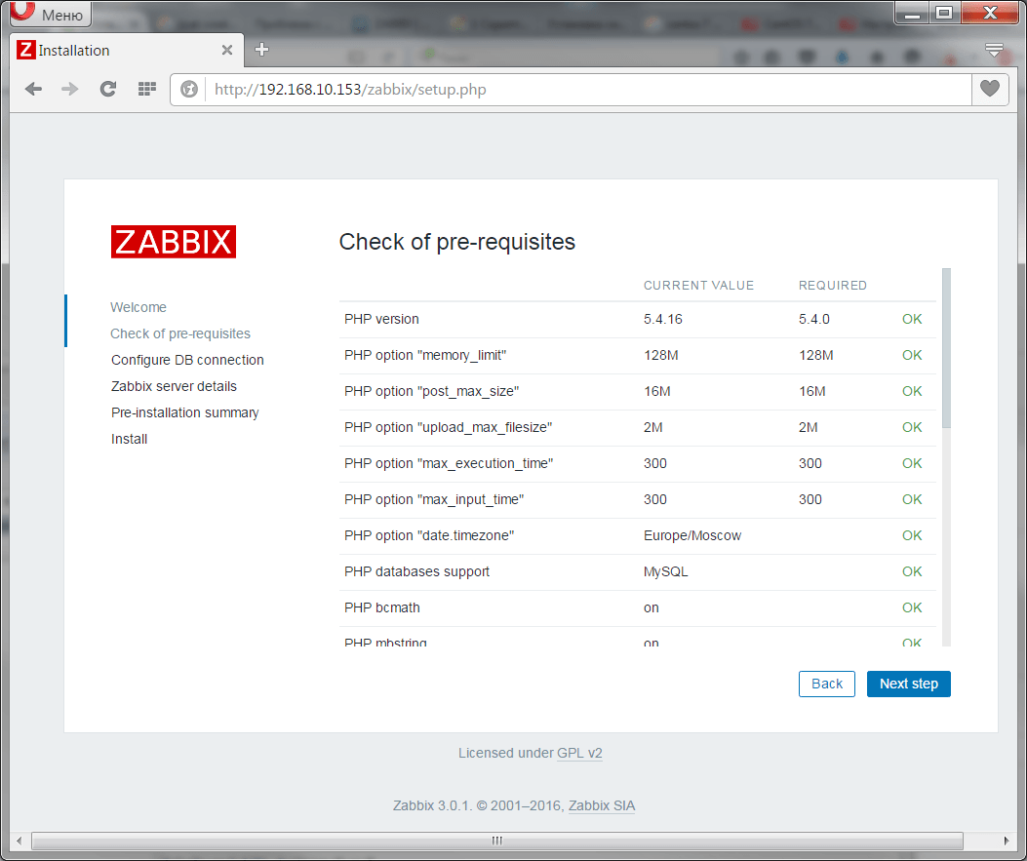Reload the page with the refresh icon
This screenshot has height=861, width=1027.
coord(108,89)
